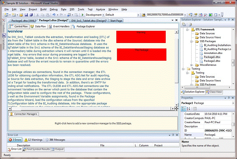Switch to DW_Src1_Table4.dtsx [Design] tab
This screenshot has width=237, height=159.
pos(89,21)
